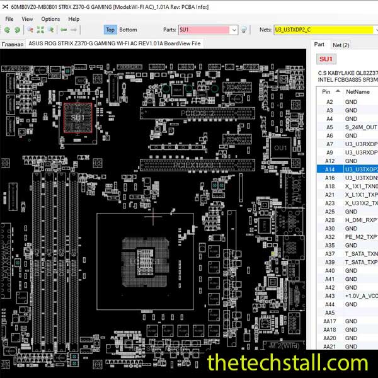This screenshot has height=378, width=378.
Task: Click the SU1 chipset on board
Action: click(x=77, y=118)
